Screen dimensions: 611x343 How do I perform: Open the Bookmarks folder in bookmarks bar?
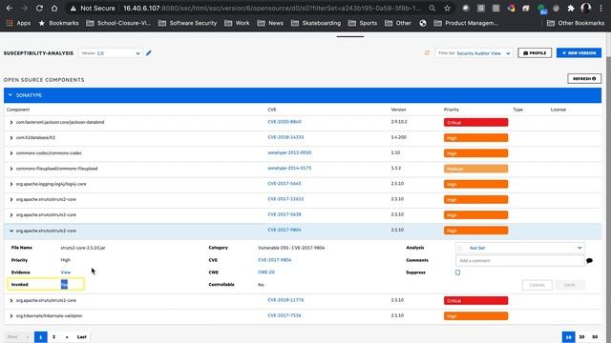tap(59, 23)
